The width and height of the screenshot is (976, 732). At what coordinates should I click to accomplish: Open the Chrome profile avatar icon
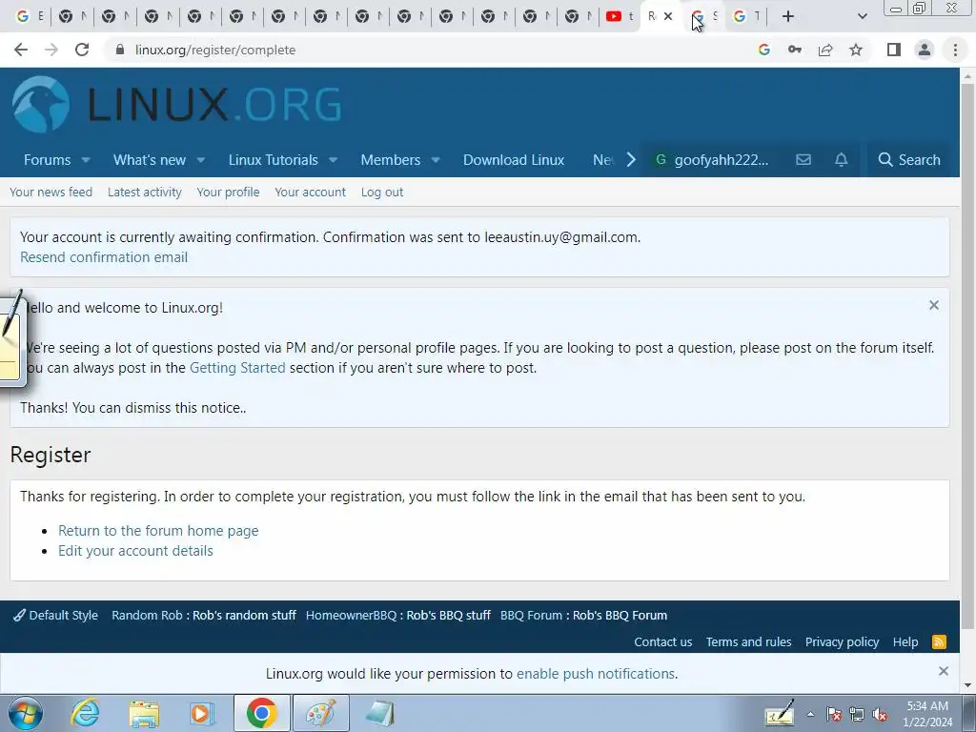click(x=925, y=50)
